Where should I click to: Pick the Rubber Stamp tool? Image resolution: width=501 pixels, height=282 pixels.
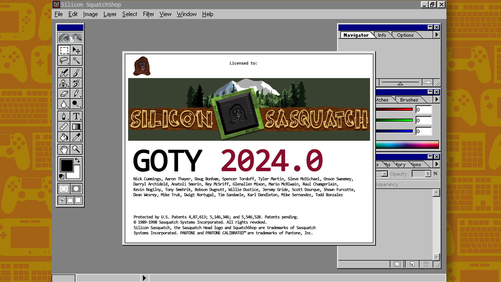[x=64, y=83]
